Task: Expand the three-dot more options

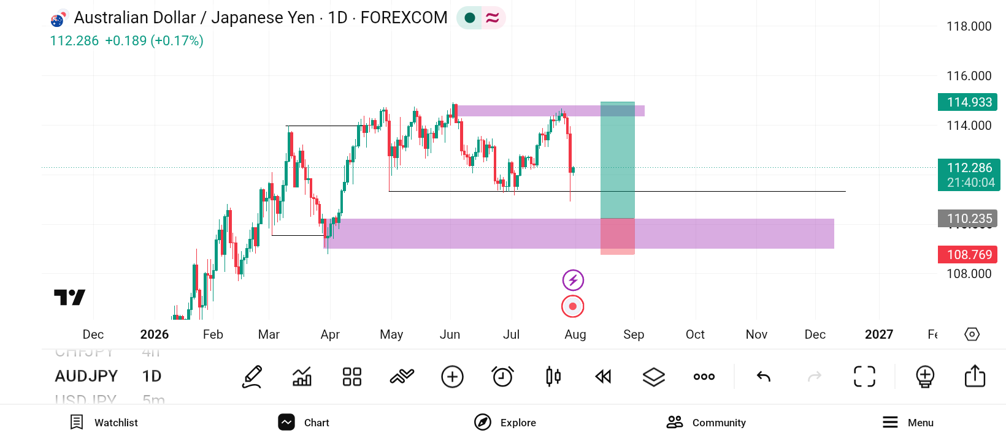Action: 704,377
